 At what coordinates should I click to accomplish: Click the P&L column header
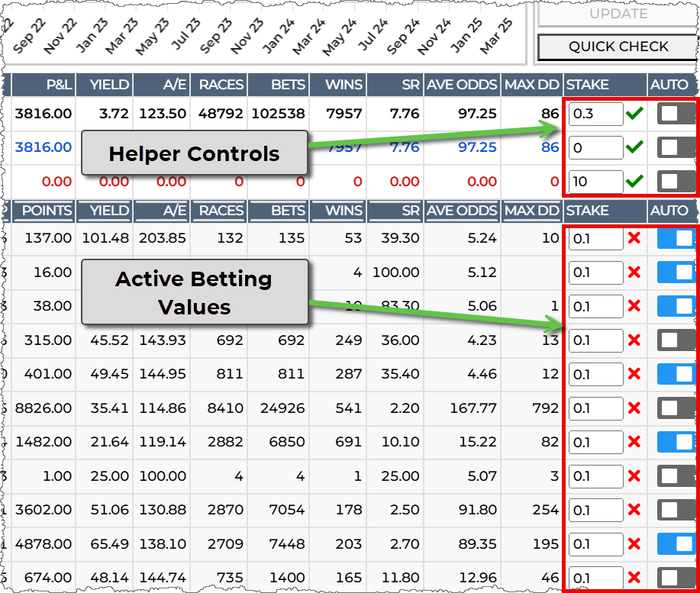[x=44, y=85]
